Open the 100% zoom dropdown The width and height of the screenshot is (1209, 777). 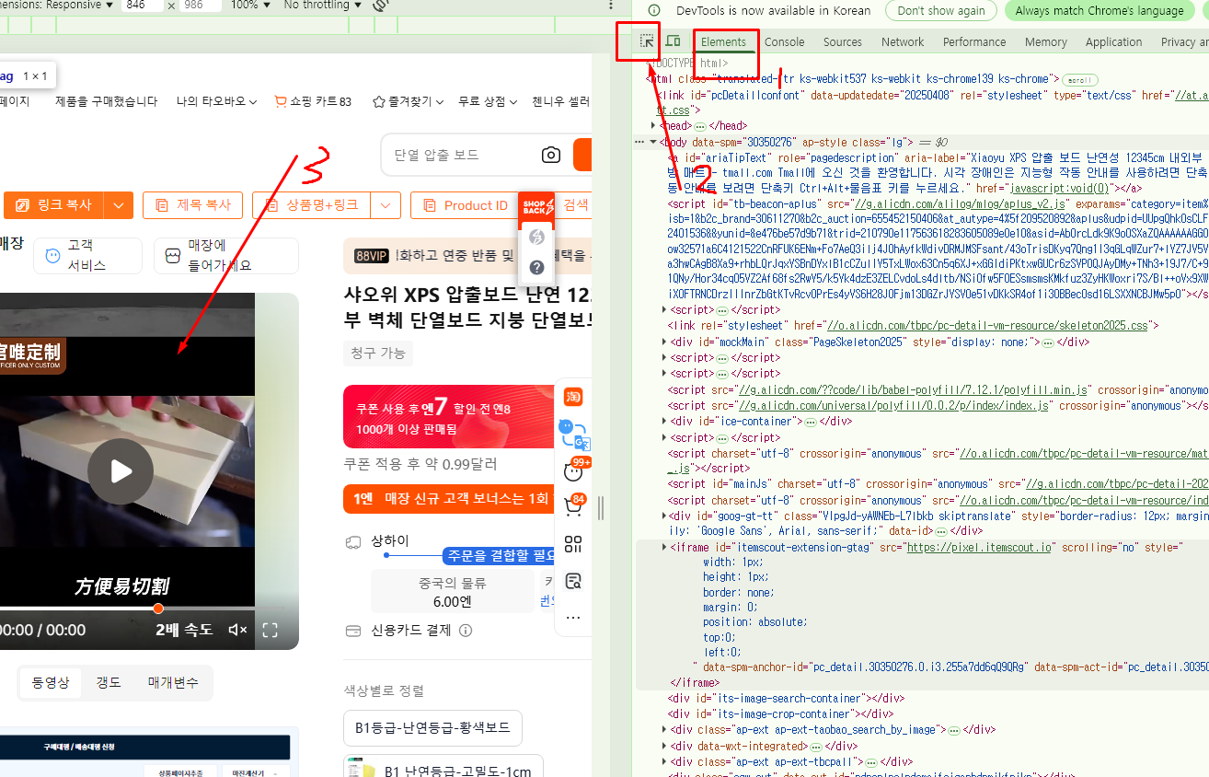249,6
